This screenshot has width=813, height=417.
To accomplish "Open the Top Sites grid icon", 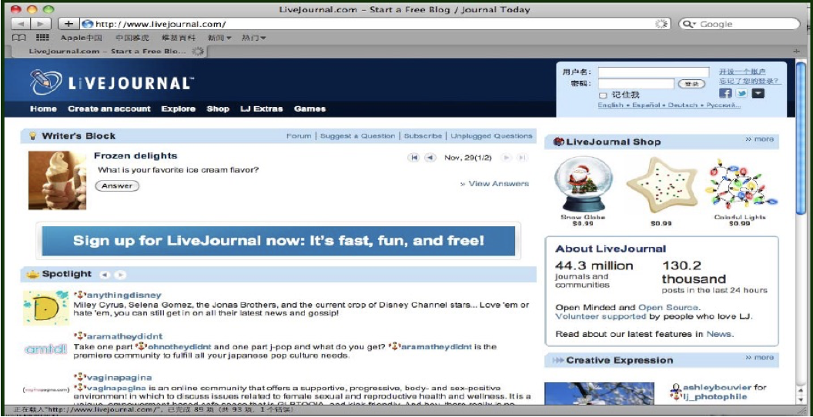I will point(42,38).
